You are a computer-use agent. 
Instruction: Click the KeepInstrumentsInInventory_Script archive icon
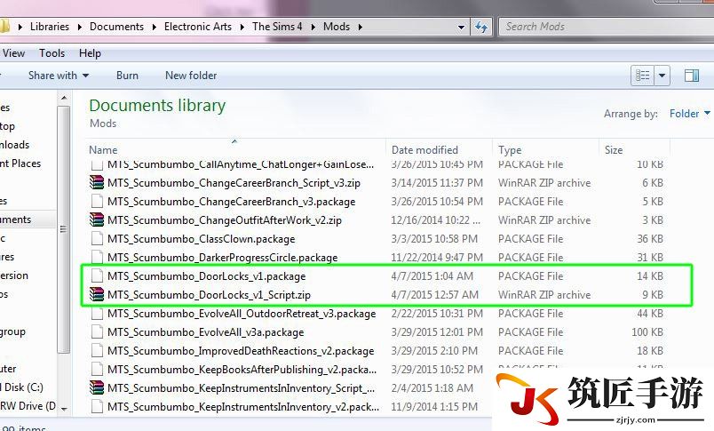(97, 388)
